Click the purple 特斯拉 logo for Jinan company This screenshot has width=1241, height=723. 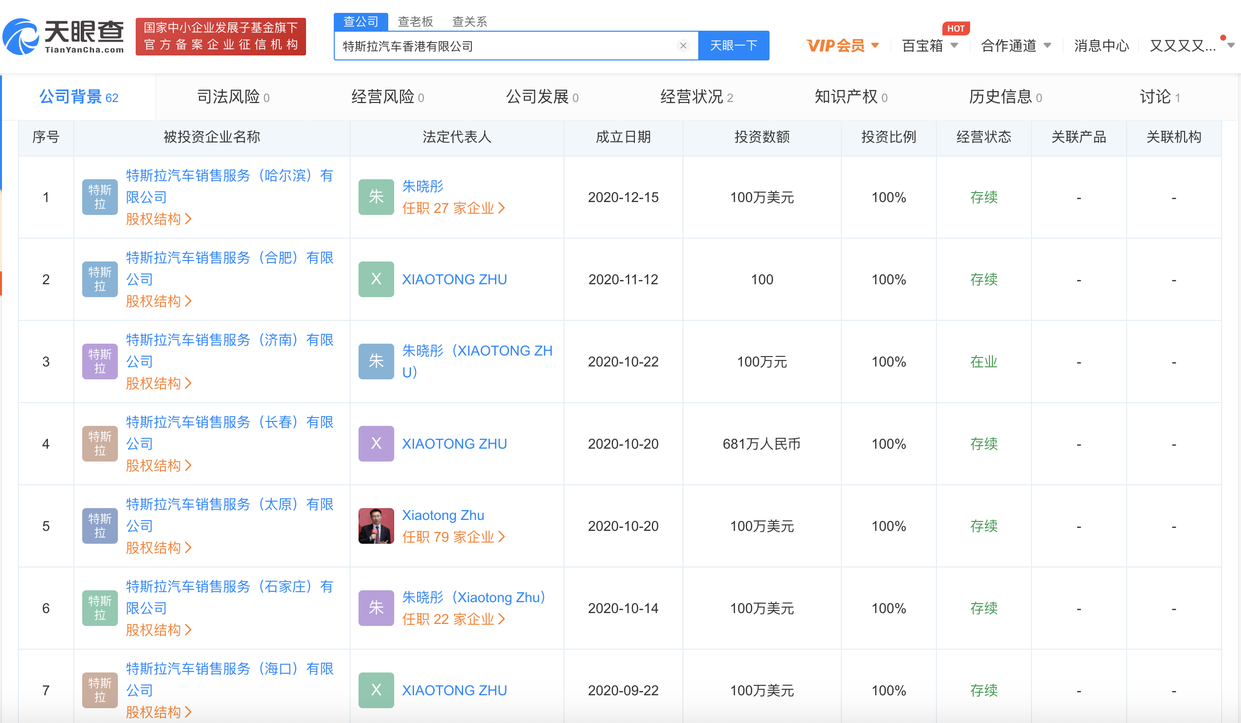click(x=100, y=361)
